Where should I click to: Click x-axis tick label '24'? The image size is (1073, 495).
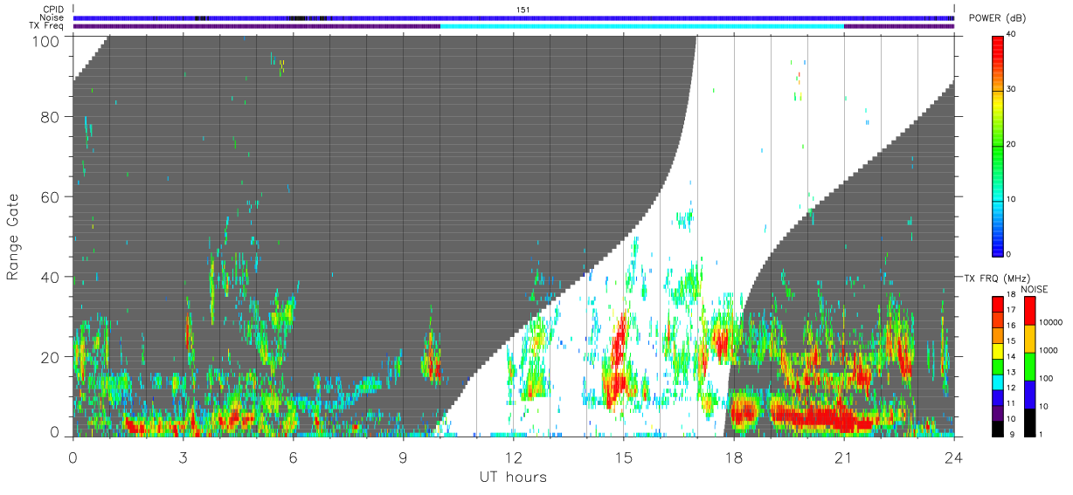pos(953,457)
